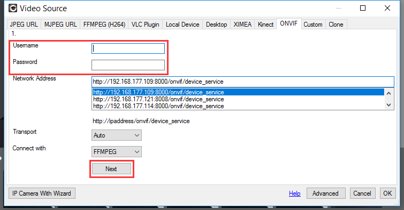Select the VLC Plugin tab
The height and width of the screenshot is (210, 404).
tap(146, 25)
